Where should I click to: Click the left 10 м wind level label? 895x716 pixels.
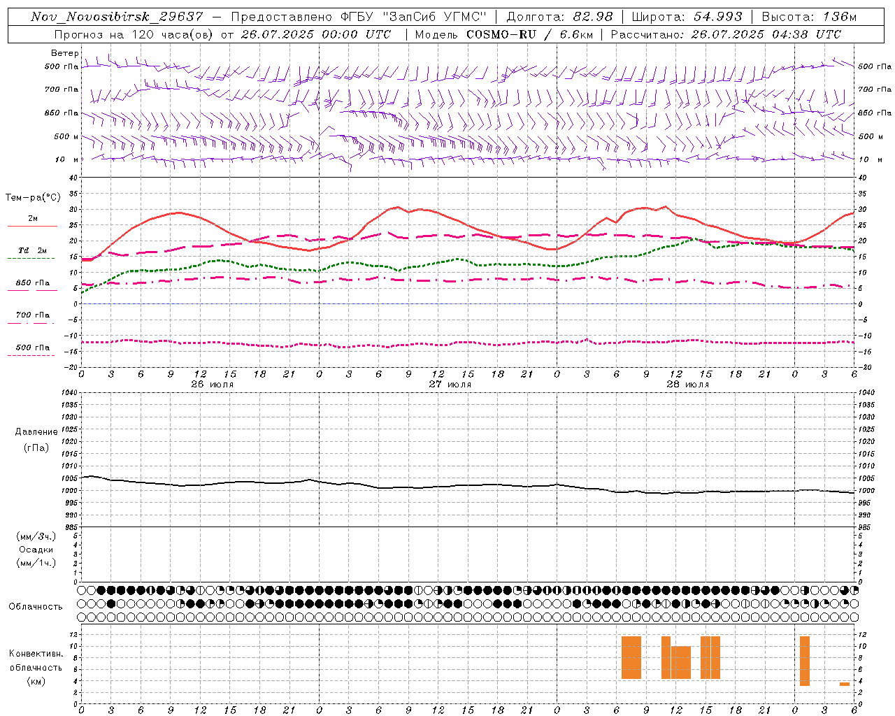(x=66, y=159)
